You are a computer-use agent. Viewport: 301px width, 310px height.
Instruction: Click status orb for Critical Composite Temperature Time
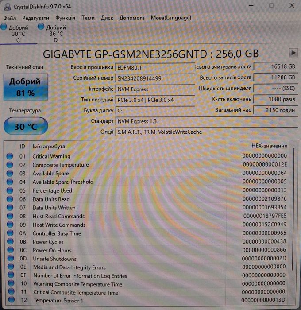click(11, 291)
